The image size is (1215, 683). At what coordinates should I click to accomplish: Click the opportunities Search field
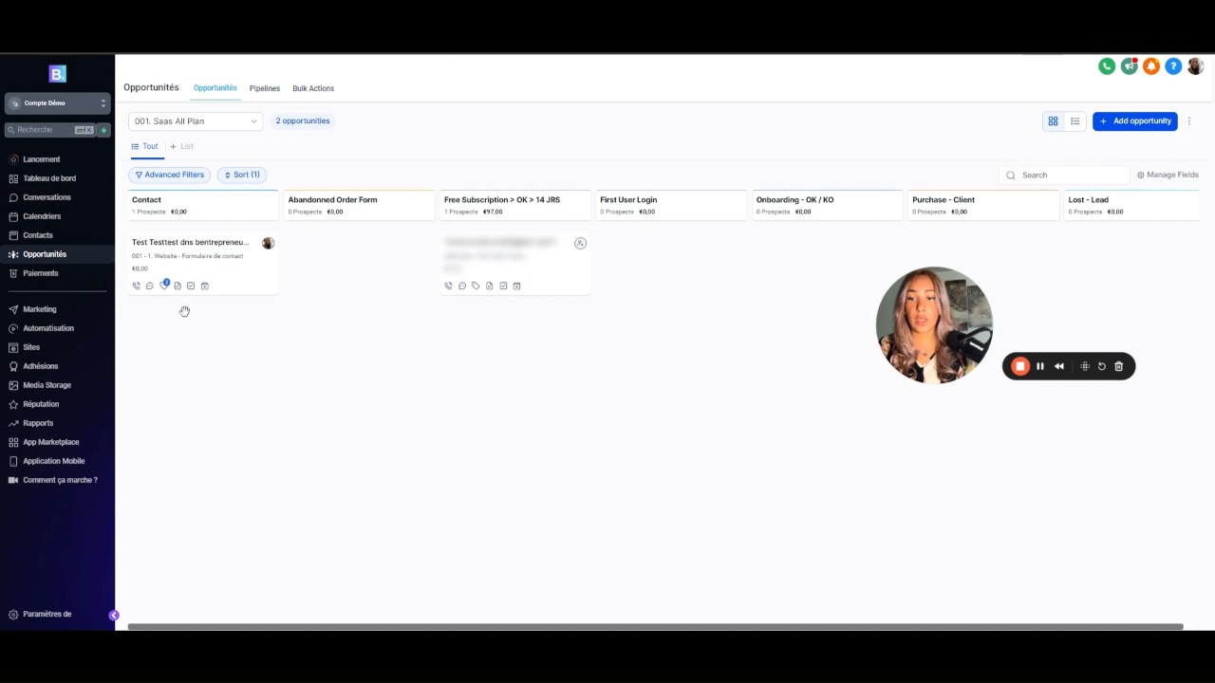point(1065,175)
